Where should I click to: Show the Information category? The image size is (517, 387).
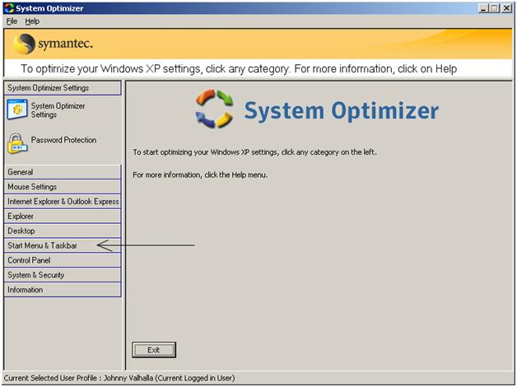(63, 290)
